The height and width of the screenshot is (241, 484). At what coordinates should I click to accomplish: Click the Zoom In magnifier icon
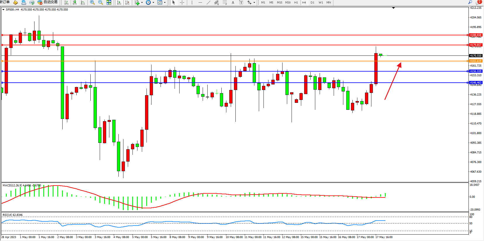coord(92,3)
